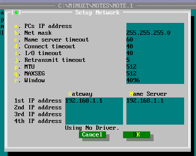Select the 4th Gateway IP address field
The image size is (196, 156).
[x=94, y=121]
